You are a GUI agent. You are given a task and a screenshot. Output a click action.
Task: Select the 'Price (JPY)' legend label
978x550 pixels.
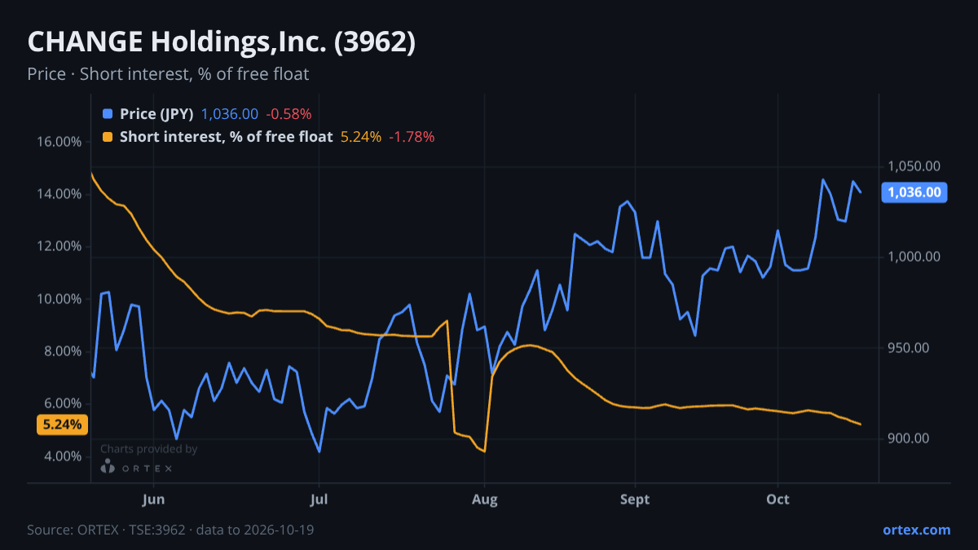coord(156,114)
